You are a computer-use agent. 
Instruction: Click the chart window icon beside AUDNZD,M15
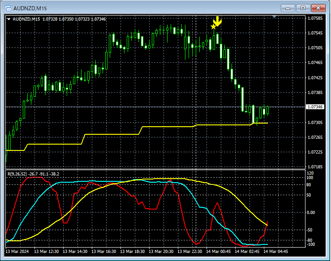tap(8, 8)
